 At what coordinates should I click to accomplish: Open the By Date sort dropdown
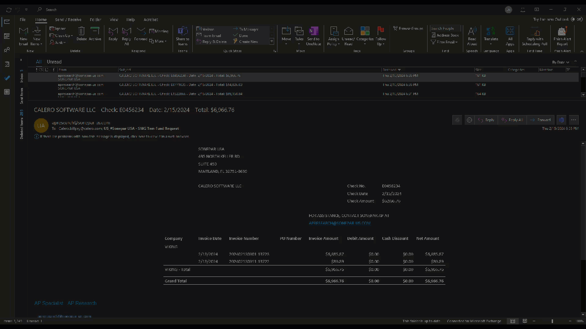[x=560, y=62]
